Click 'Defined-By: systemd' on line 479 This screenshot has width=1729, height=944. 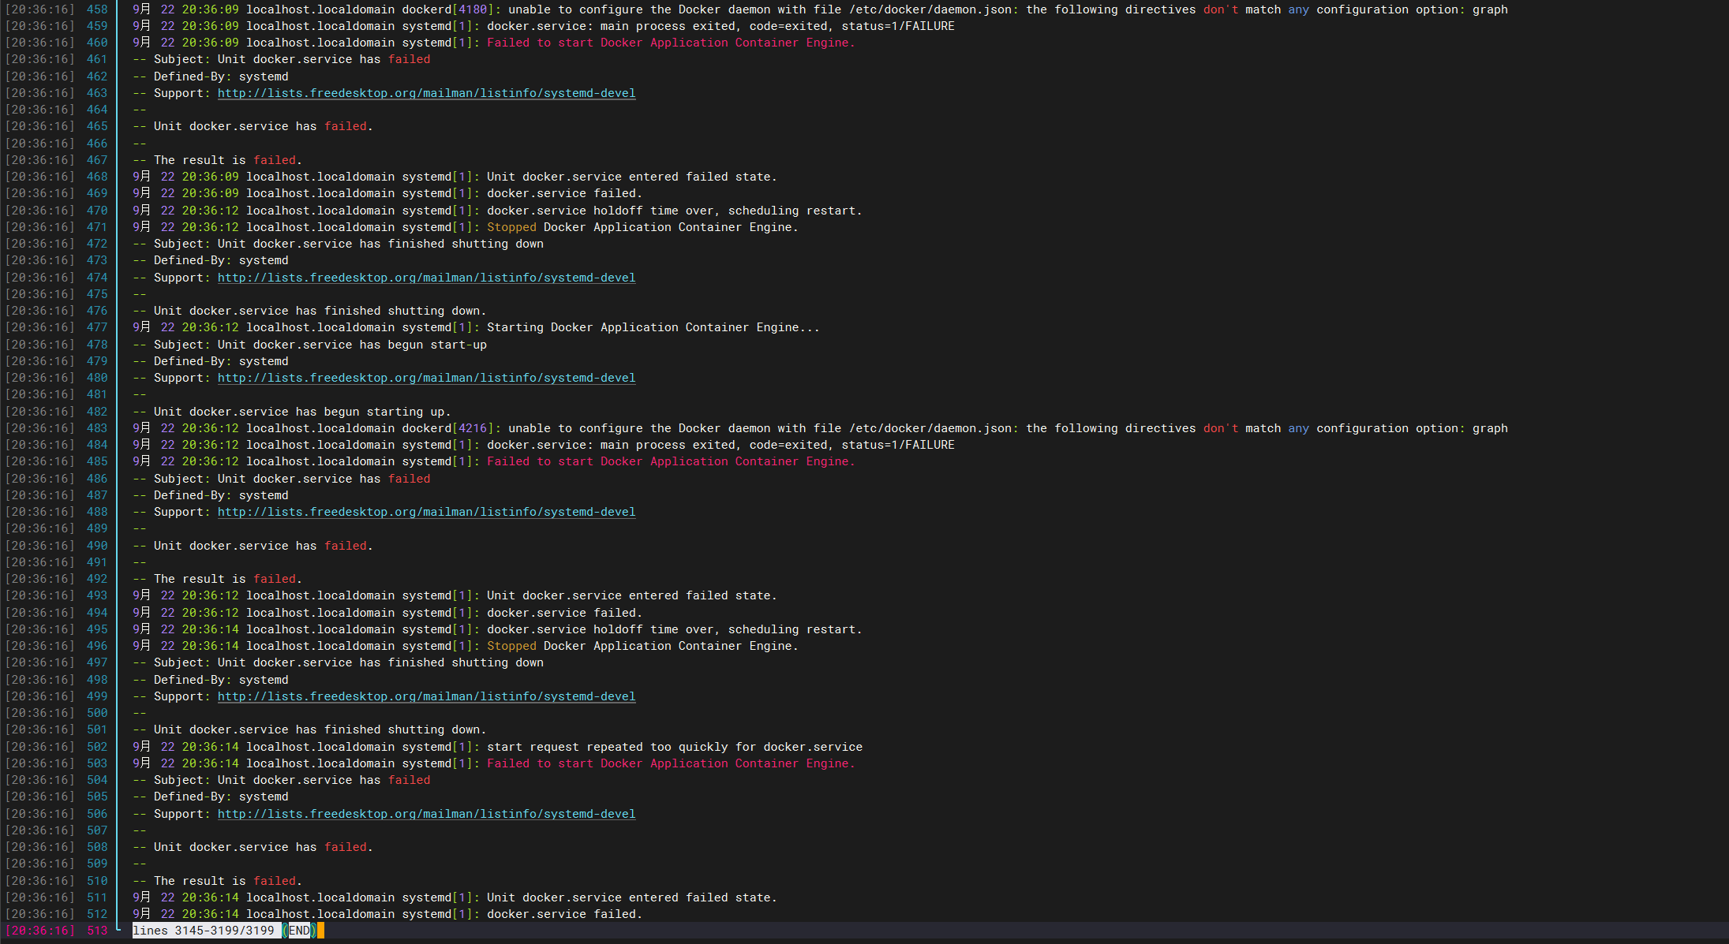click(x=221, y=361)
